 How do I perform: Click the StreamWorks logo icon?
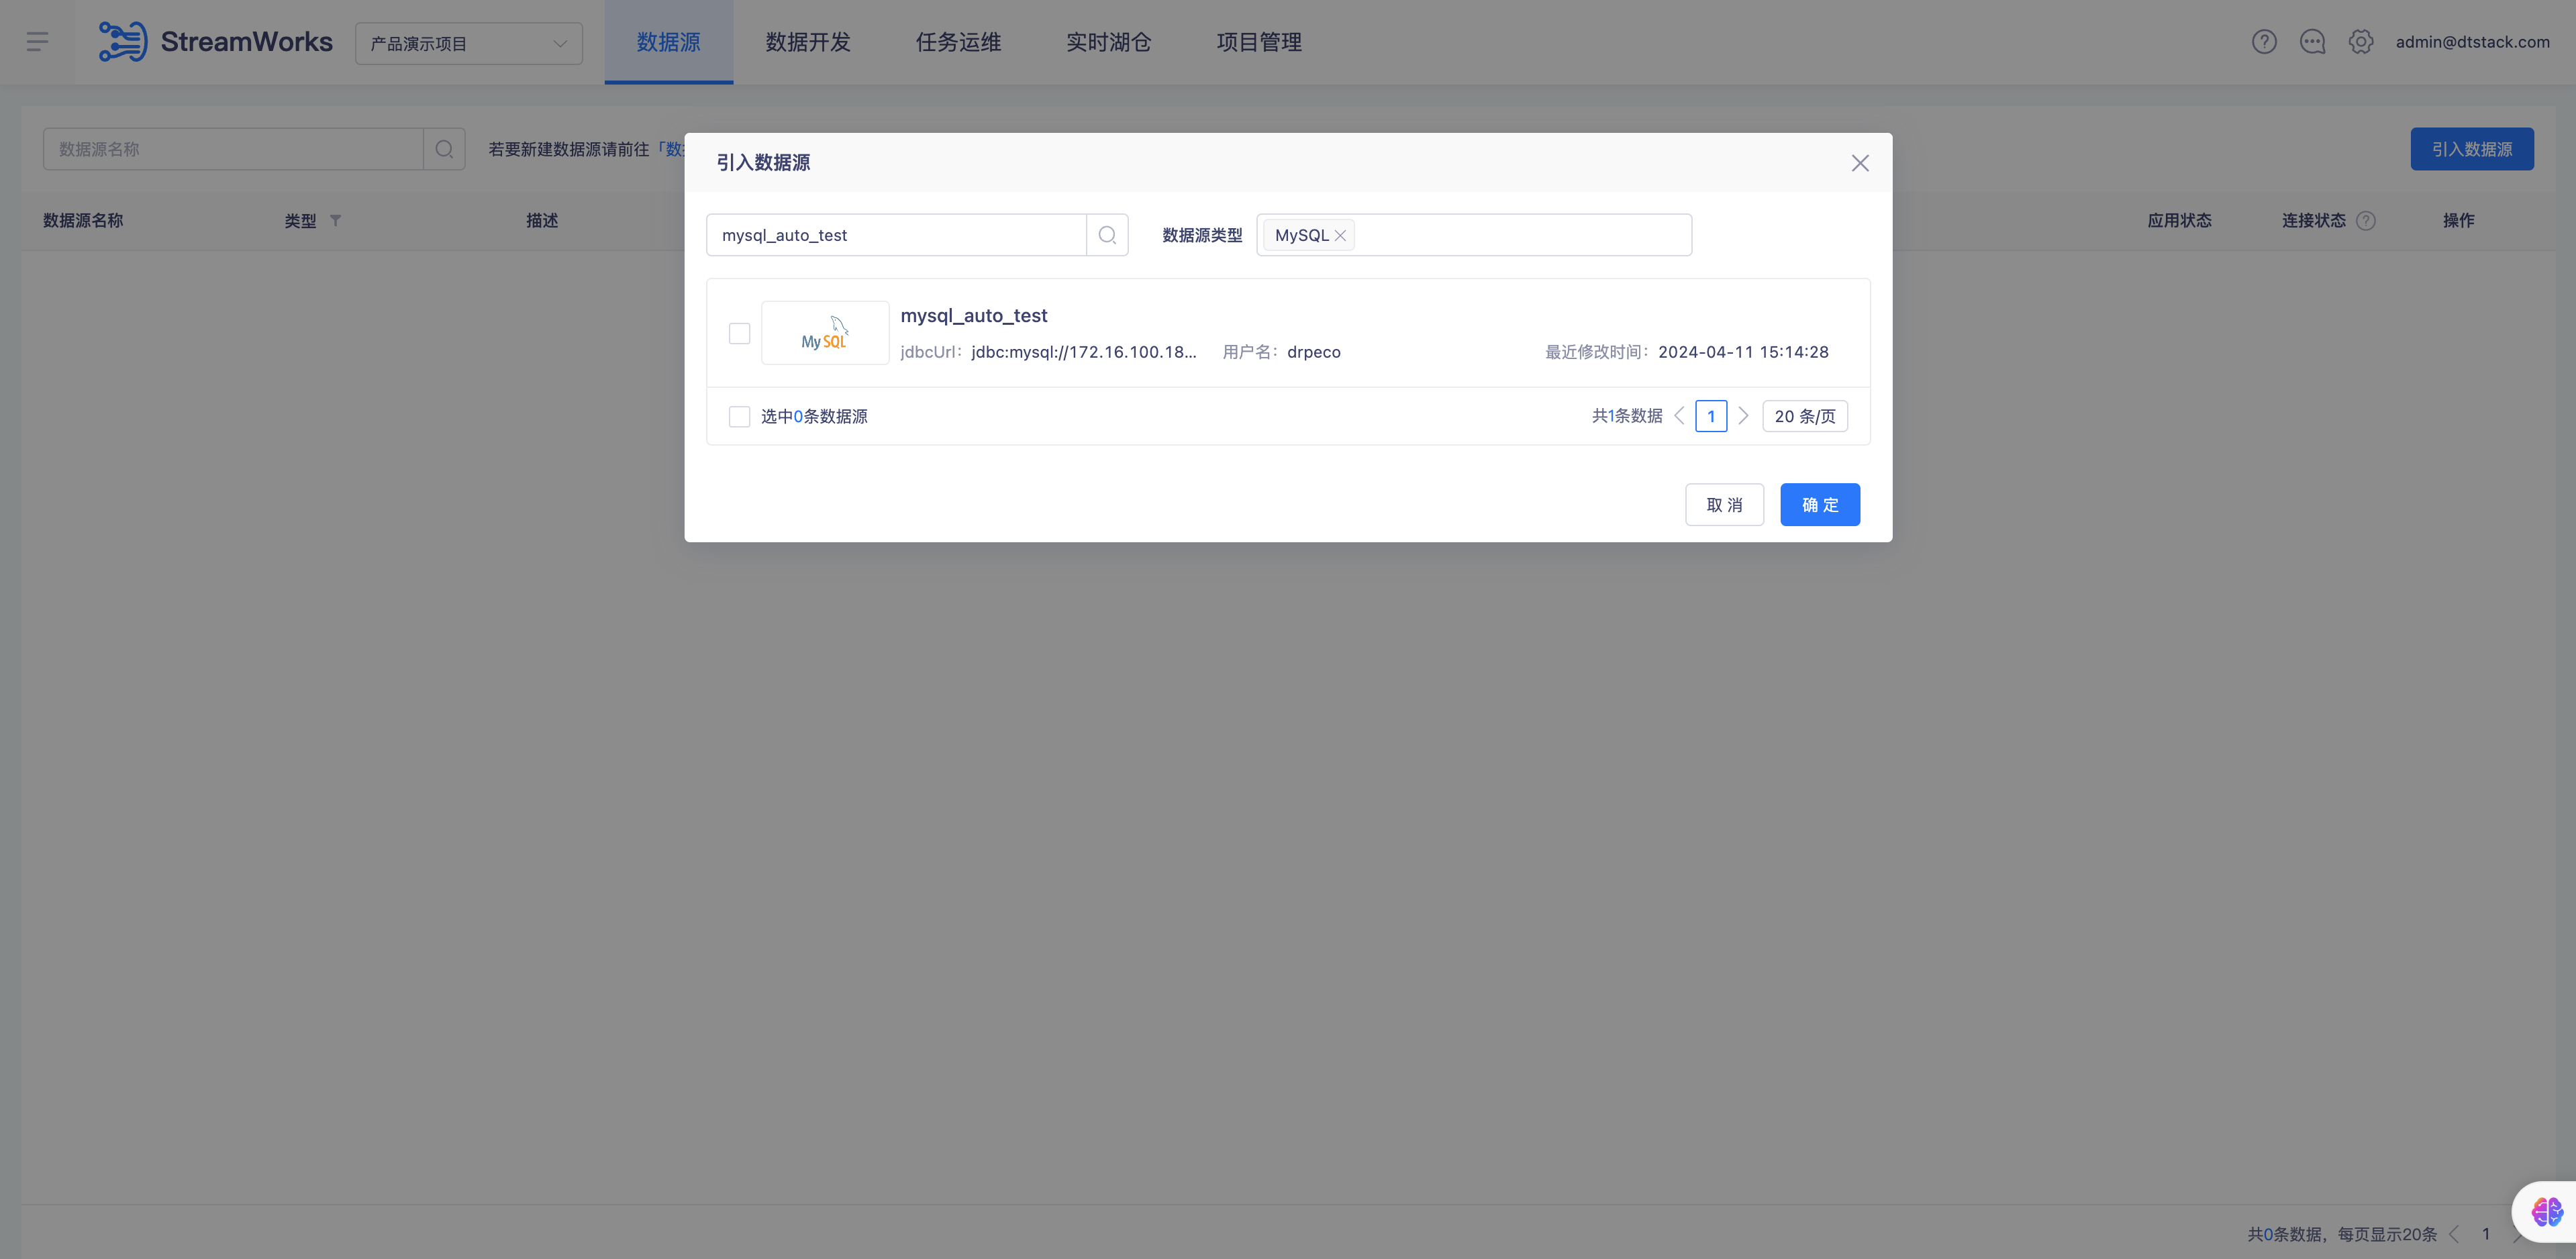(122, 42)
